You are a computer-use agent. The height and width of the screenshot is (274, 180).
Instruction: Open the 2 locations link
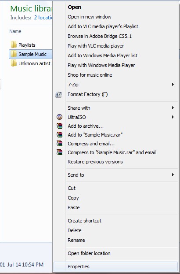43,18
